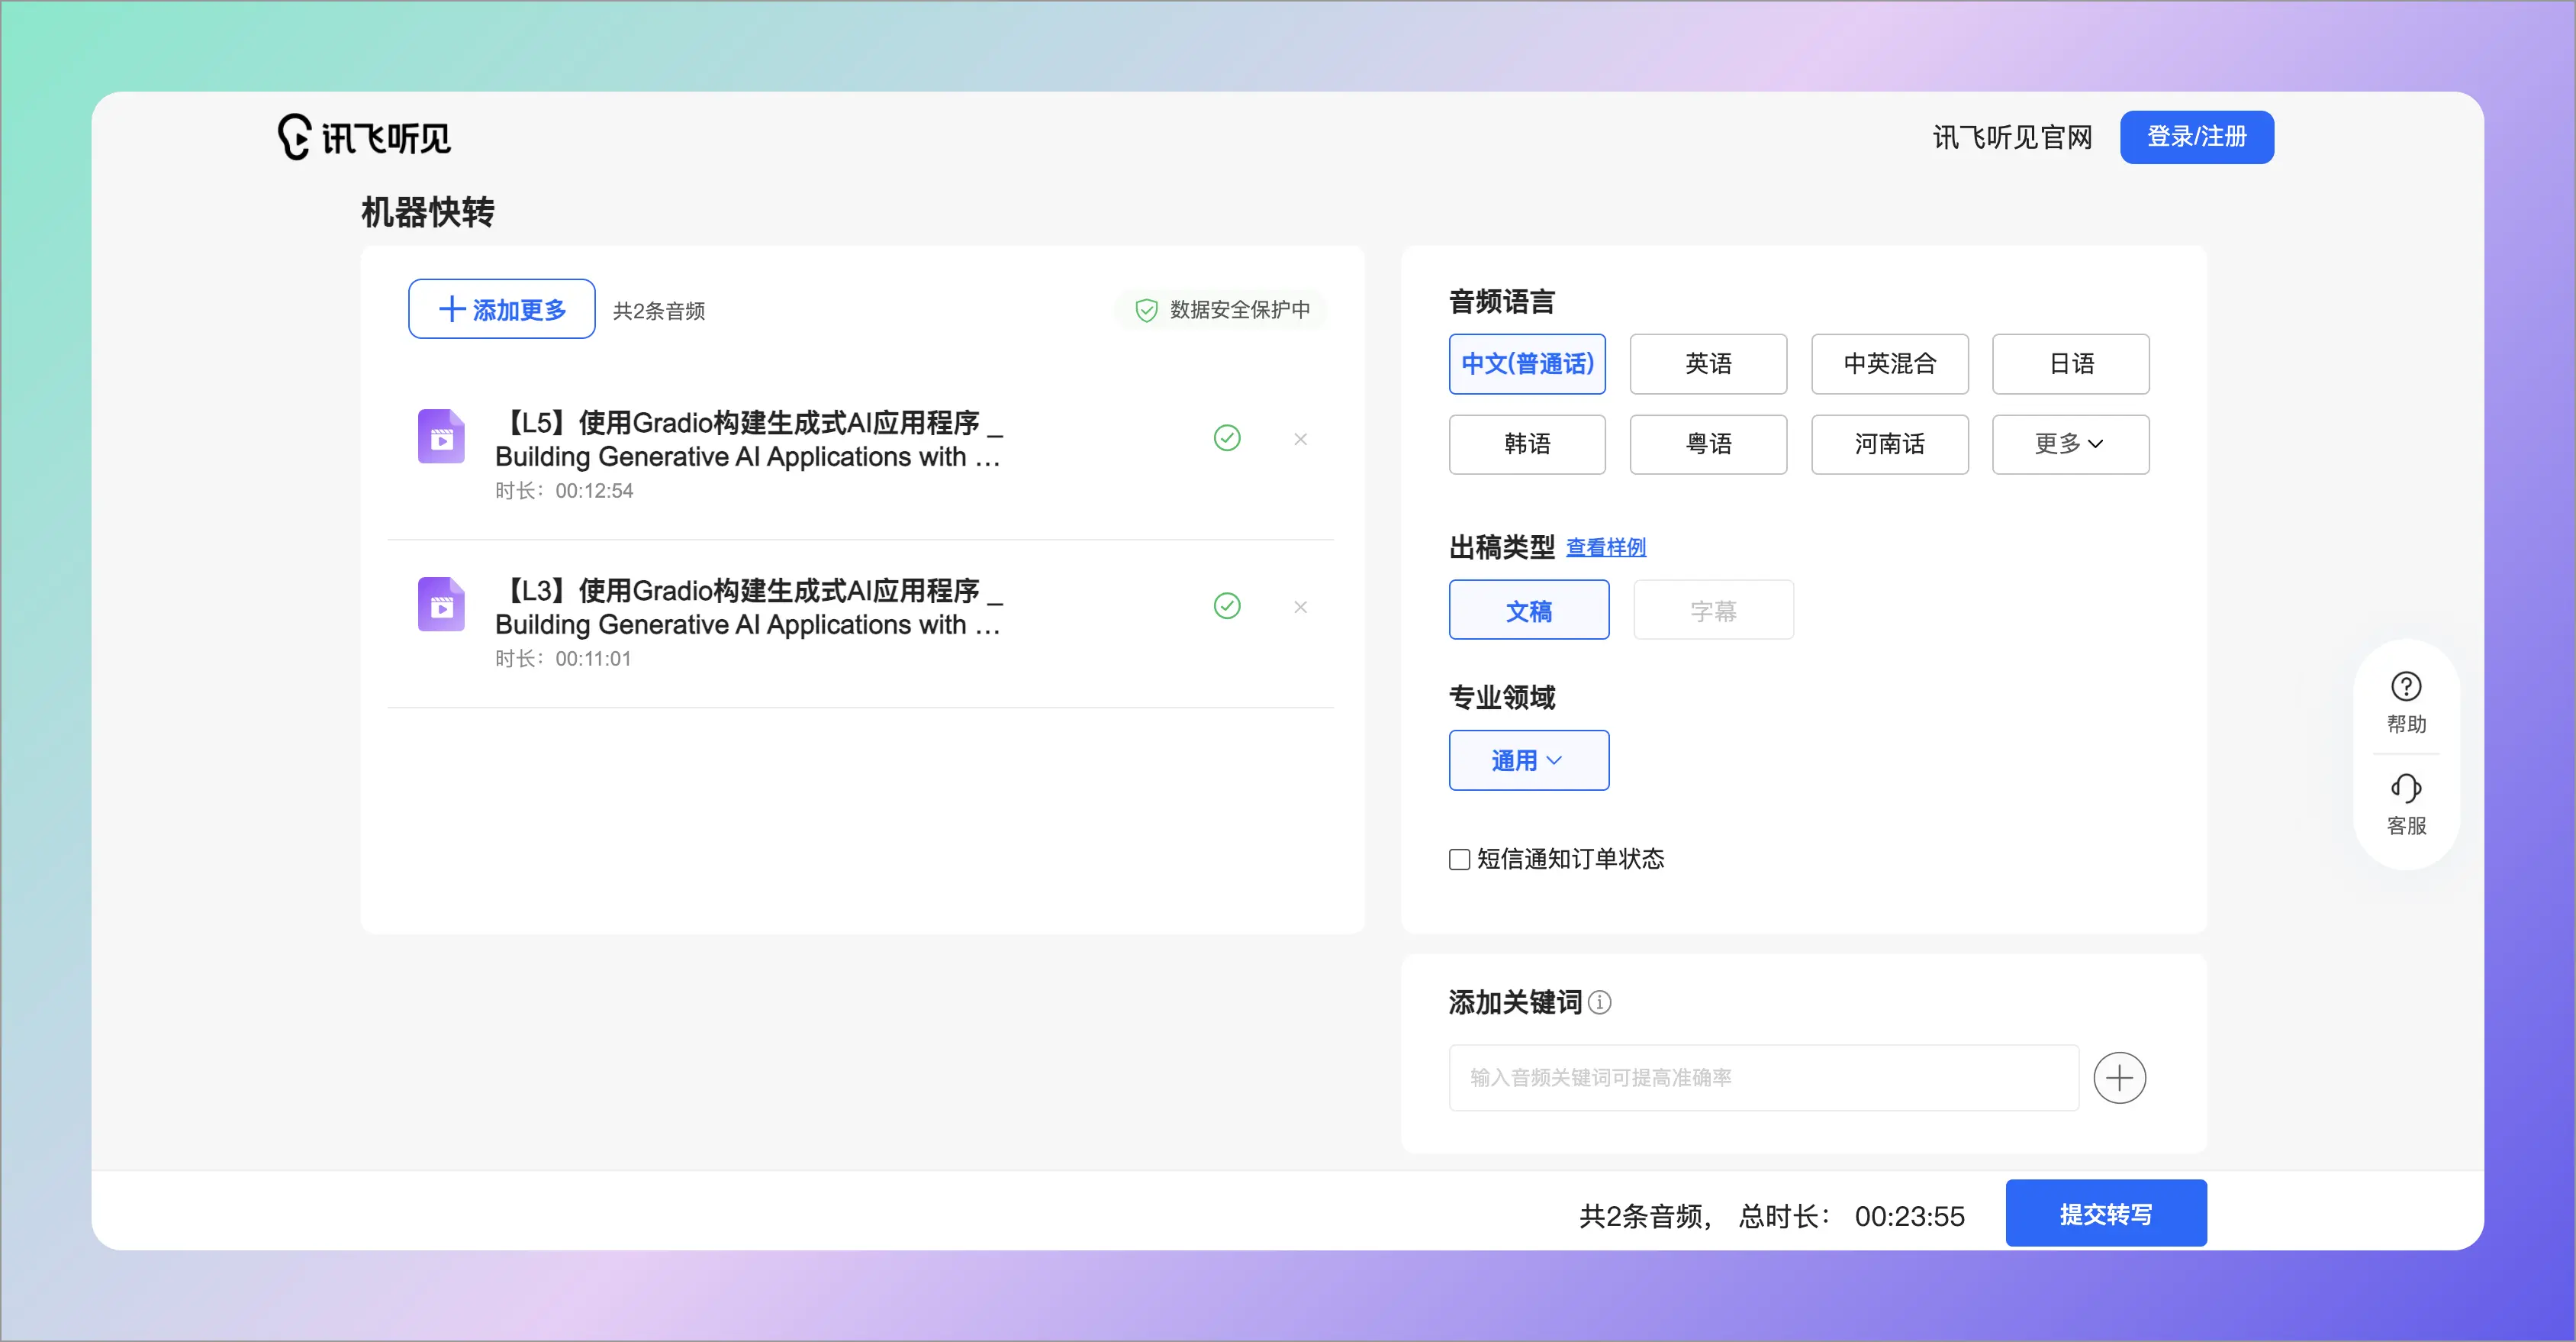The image size is (2576, 1342).
Task: Select 英语 as audio language
Action: tap(1707, 364)
